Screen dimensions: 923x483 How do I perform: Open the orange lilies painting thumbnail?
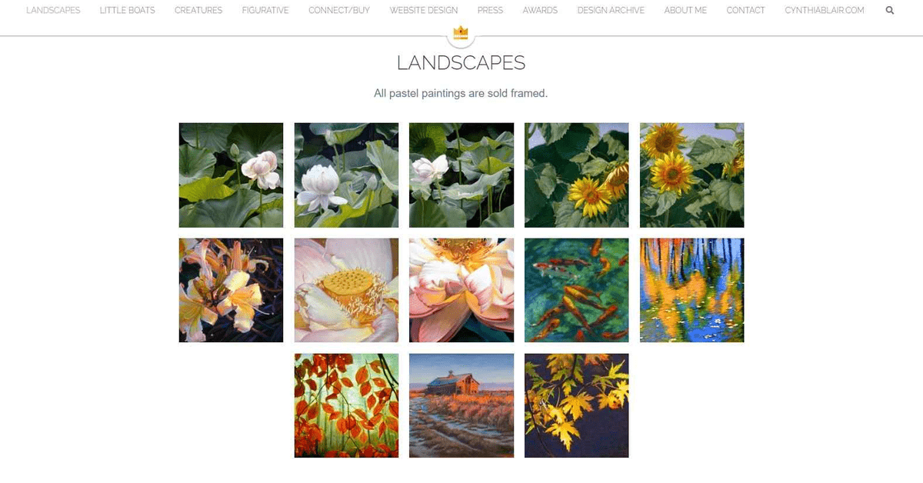coord(231,291)
